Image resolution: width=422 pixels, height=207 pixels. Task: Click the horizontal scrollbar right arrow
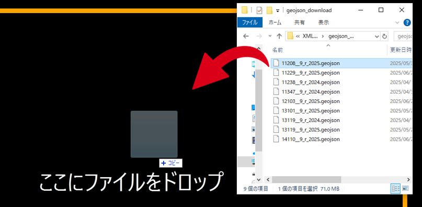click(408, 179)
